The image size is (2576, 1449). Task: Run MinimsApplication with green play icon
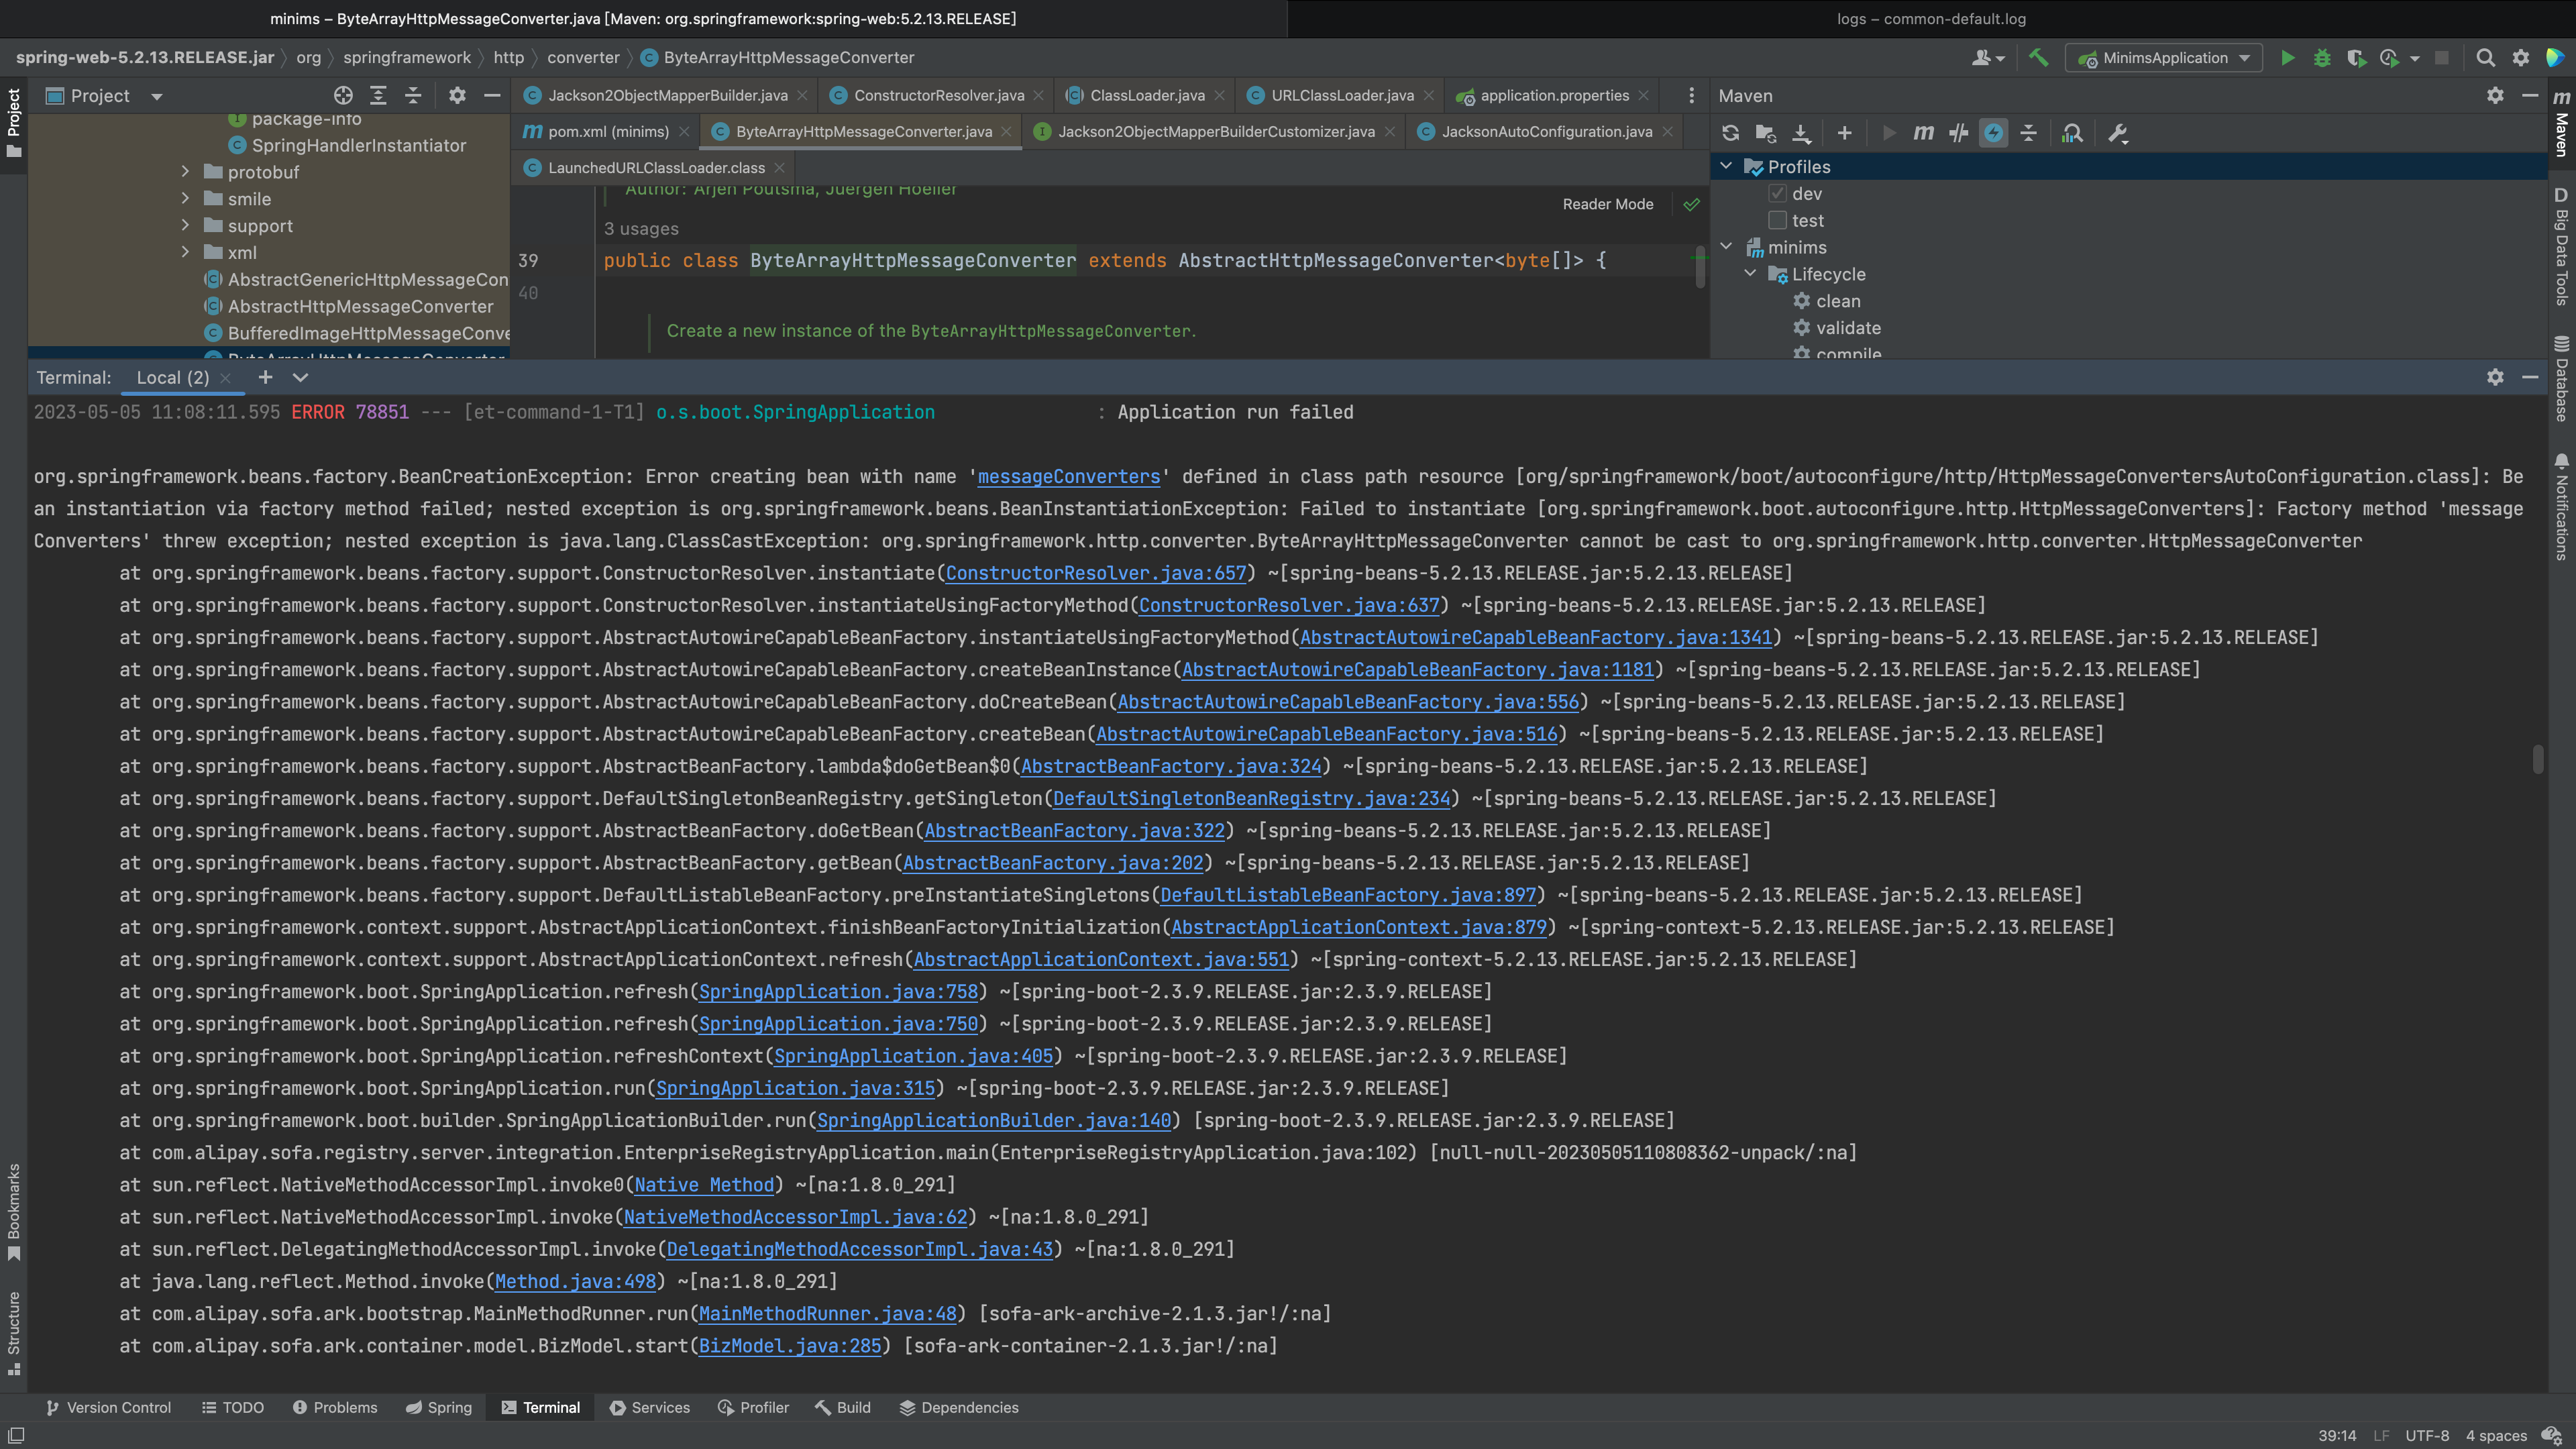(2287, 58)
